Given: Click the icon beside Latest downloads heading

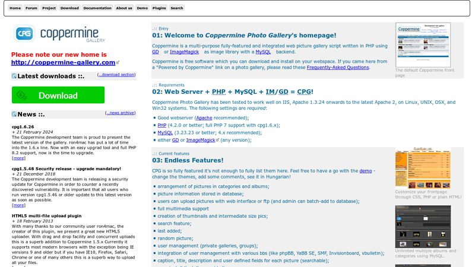Looking at the screenshot, I should tap(14, 76).
